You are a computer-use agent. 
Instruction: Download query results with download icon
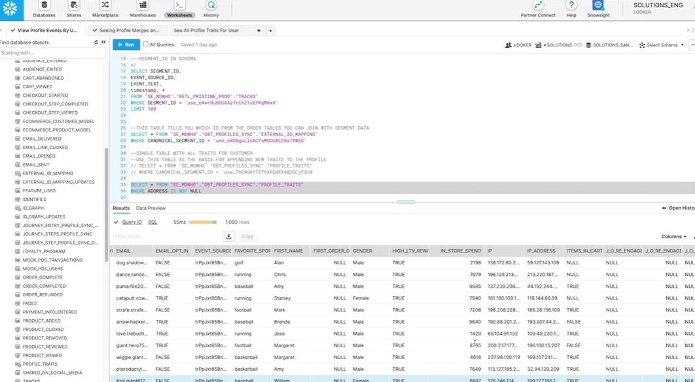tap(228, 236)
